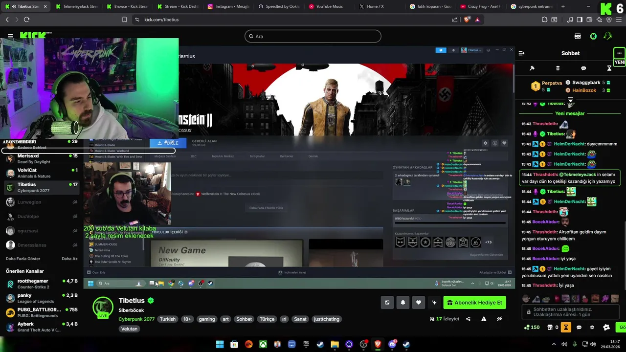Screen dimensions: 626x352
Task: Open the chat three-dots options menu
Action: click(619, 53)
